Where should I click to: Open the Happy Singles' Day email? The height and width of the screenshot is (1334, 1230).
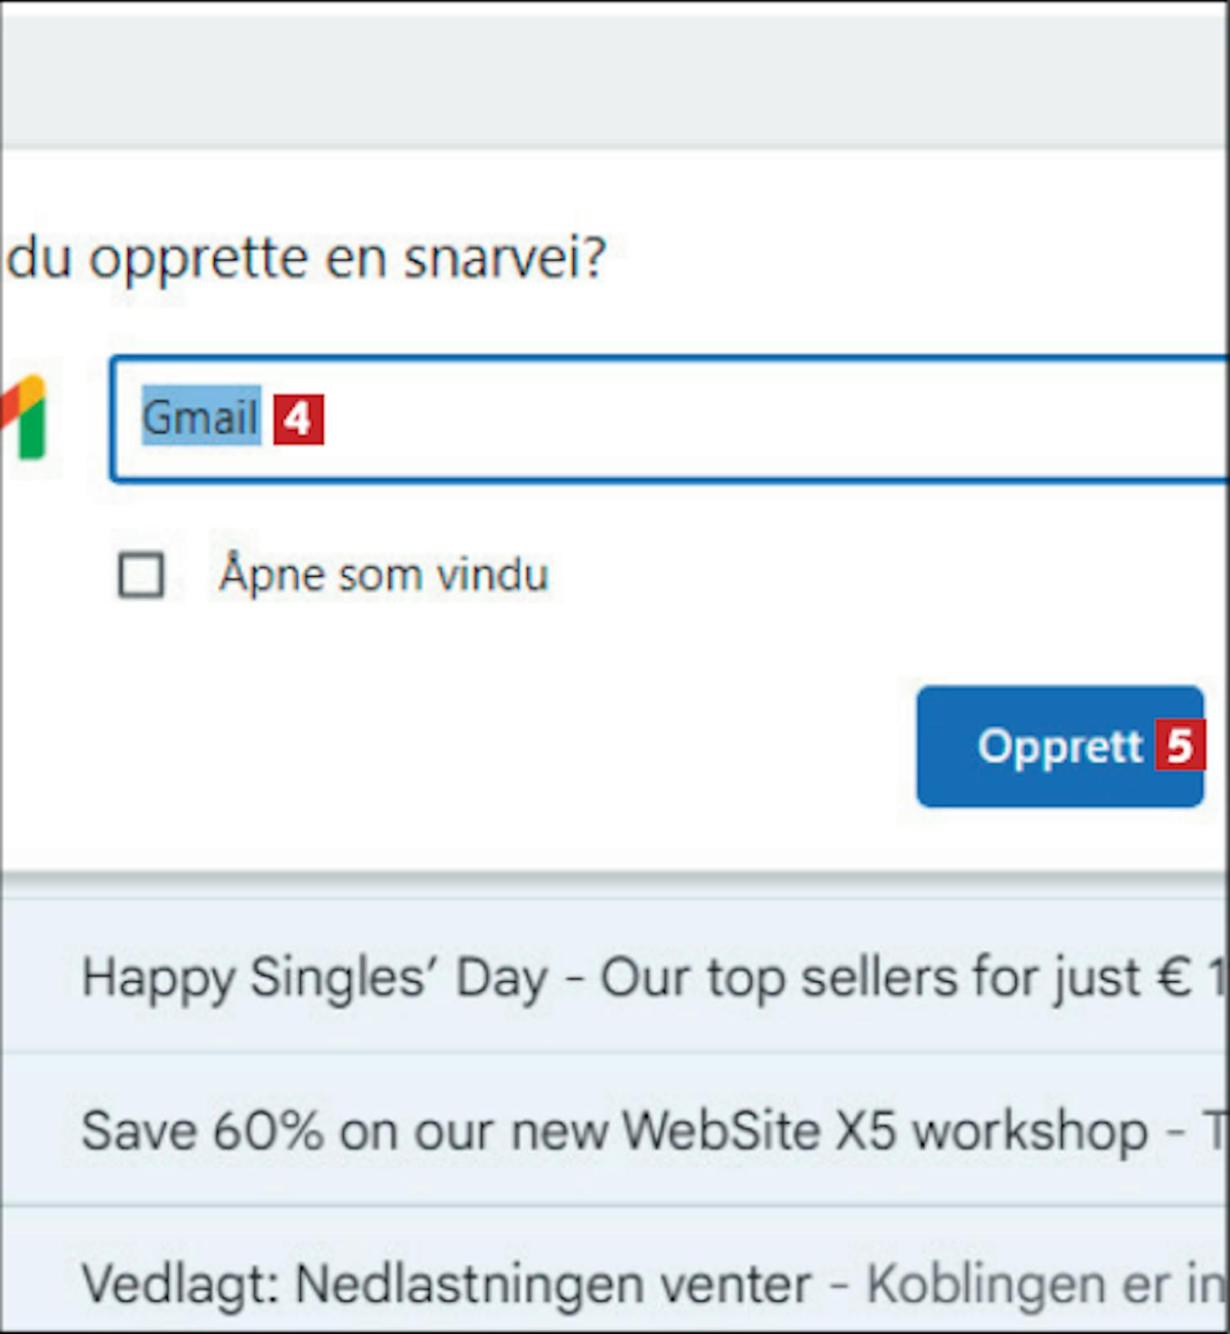coord(615,978)
